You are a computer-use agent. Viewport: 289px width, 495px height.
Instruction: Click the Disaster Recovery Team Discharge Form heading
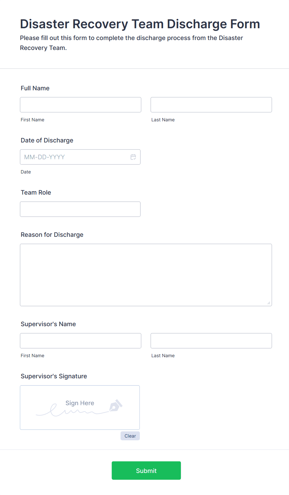click(140, 24)
